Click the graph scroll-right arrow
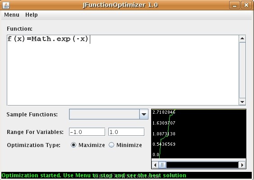The height and width of the screenshot is (180, 254). click(x=242, y=165)
